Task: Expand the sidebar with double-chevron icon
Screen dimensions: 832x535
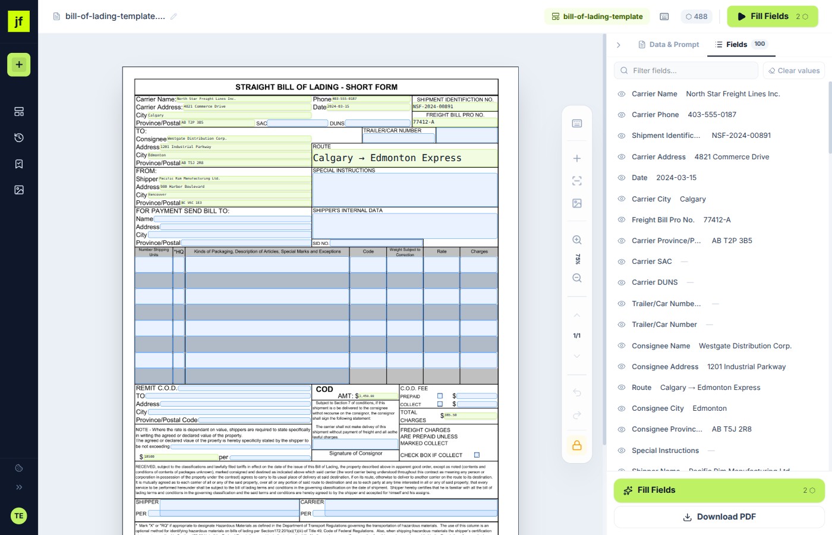Action: 19,487
